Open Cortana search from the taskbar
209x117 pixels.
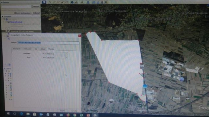coord(14,114)
